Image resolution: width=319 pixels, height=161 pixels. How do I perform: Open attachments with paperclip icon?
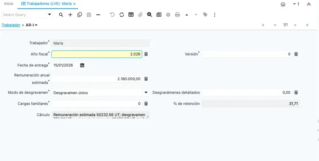tap(140, 15)
